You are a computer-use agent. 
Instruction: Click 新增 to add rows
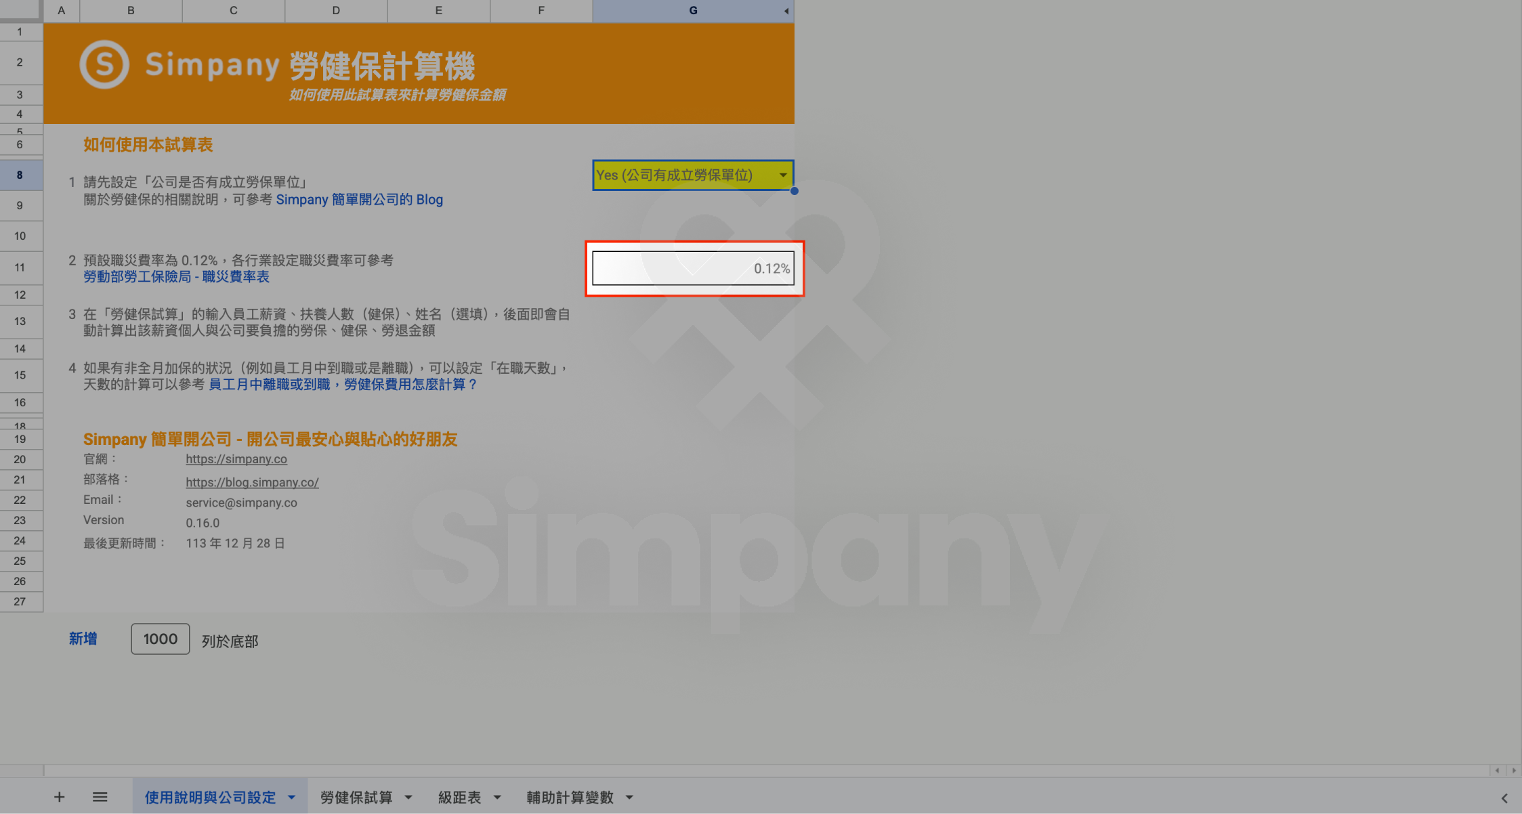[x=83, y=639]
